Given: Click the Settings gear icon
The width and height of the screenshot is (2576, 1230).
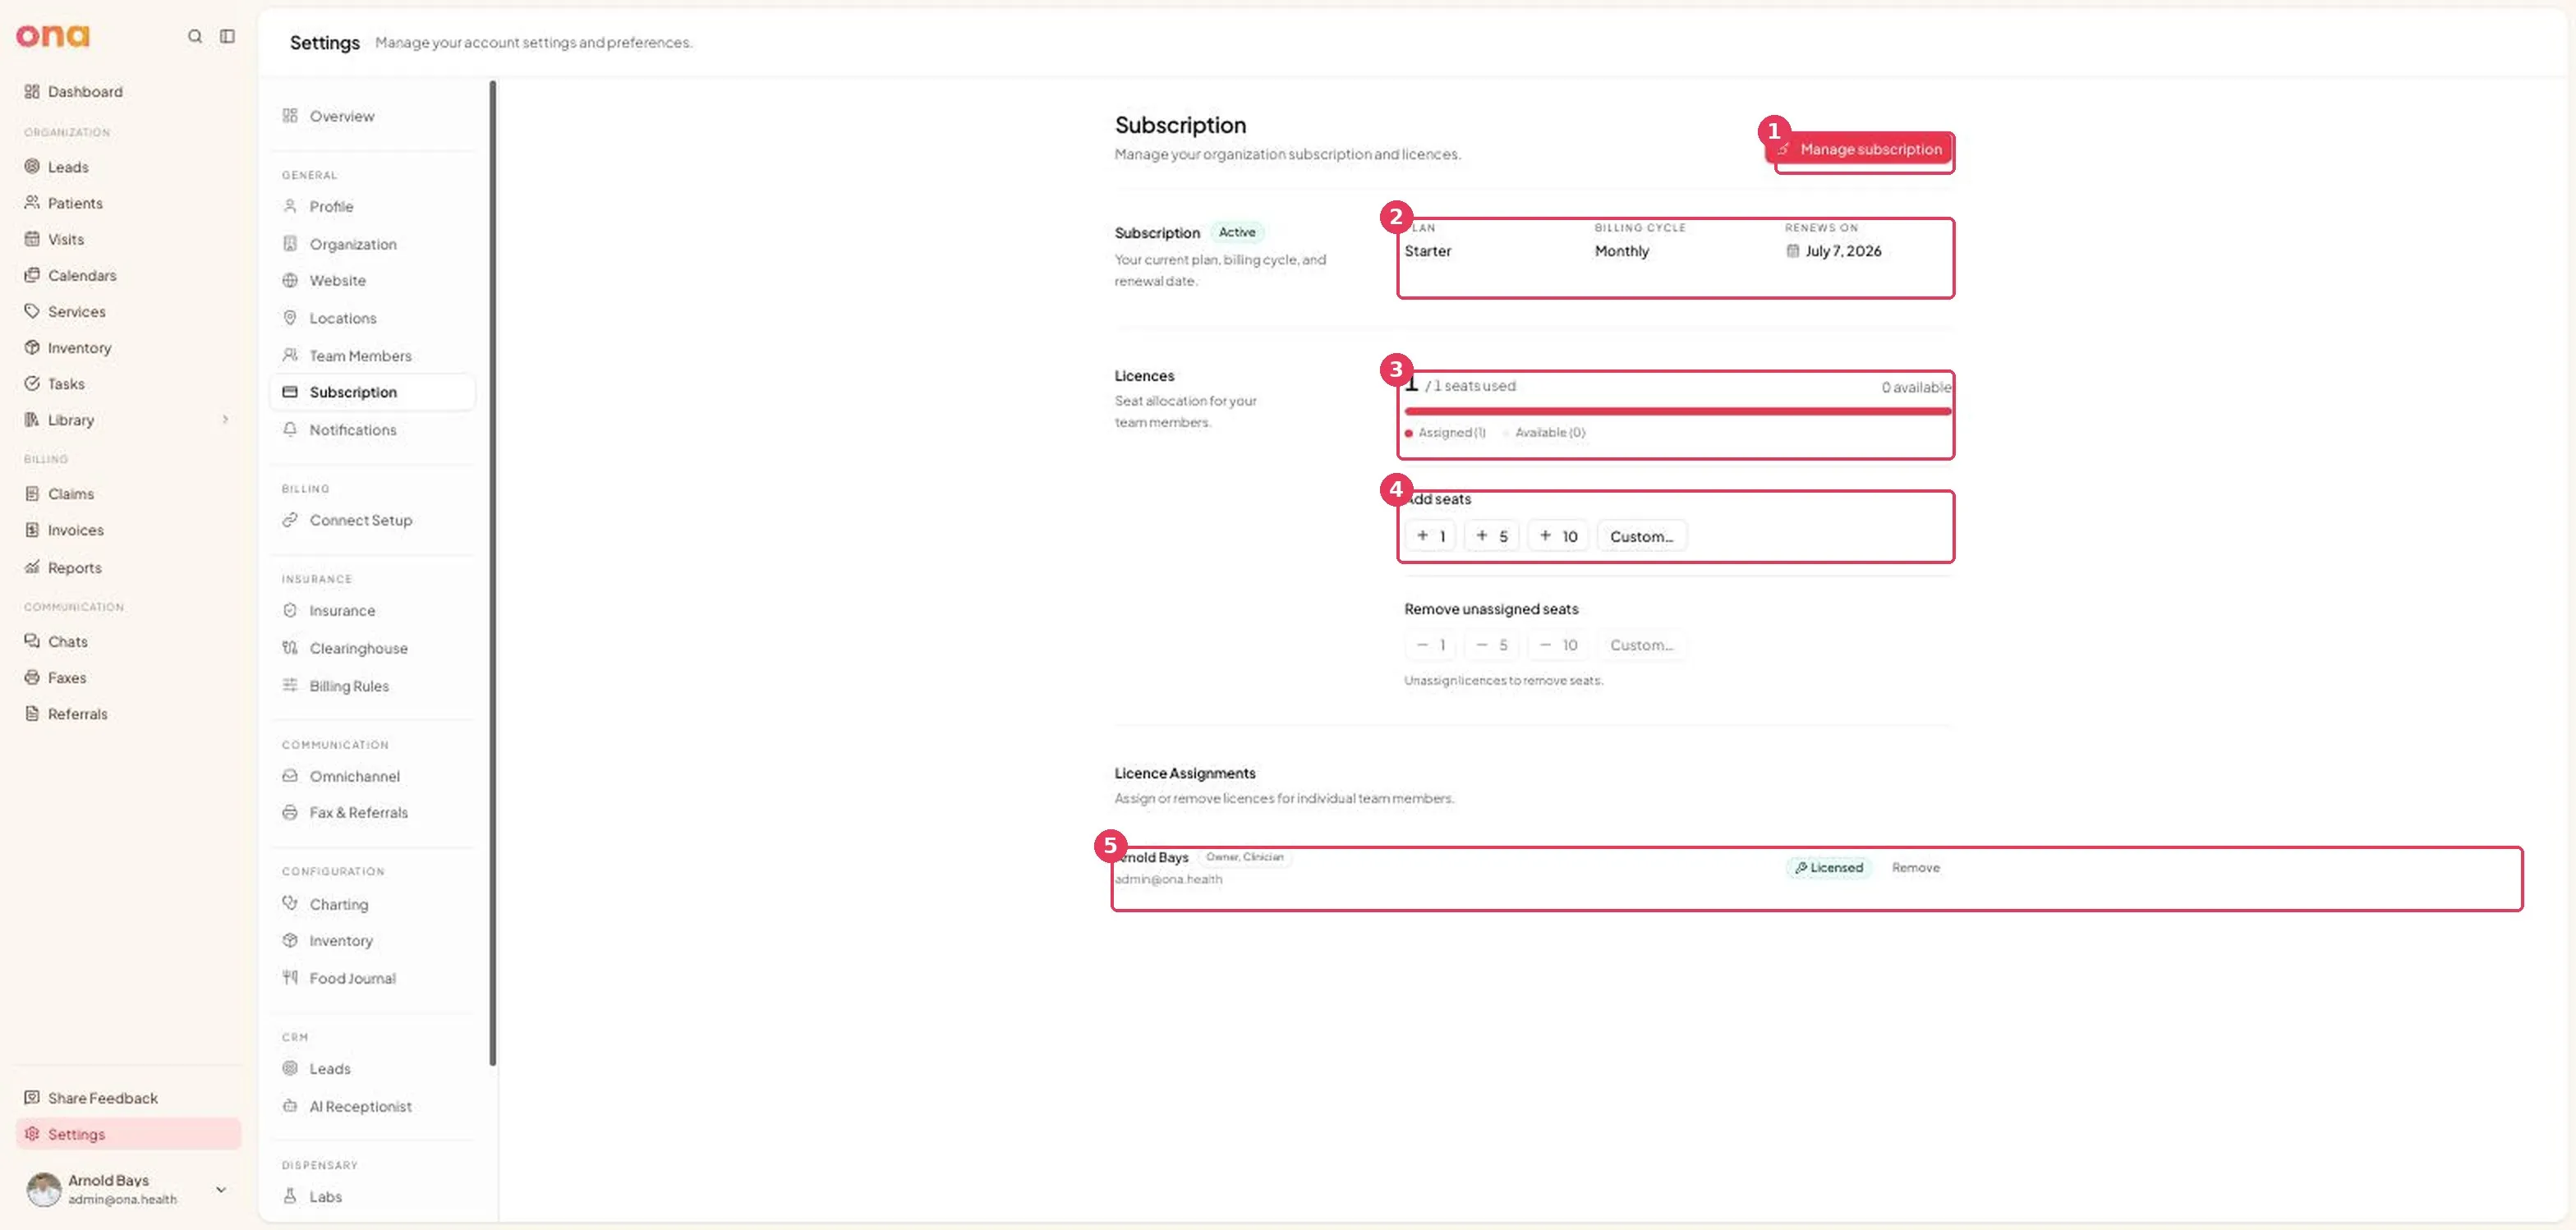Looking at the screenshot, I should tap(32, 1134).
